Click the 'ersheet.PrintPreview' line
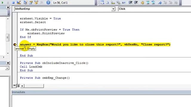The image size is (191, 107). 46,33
